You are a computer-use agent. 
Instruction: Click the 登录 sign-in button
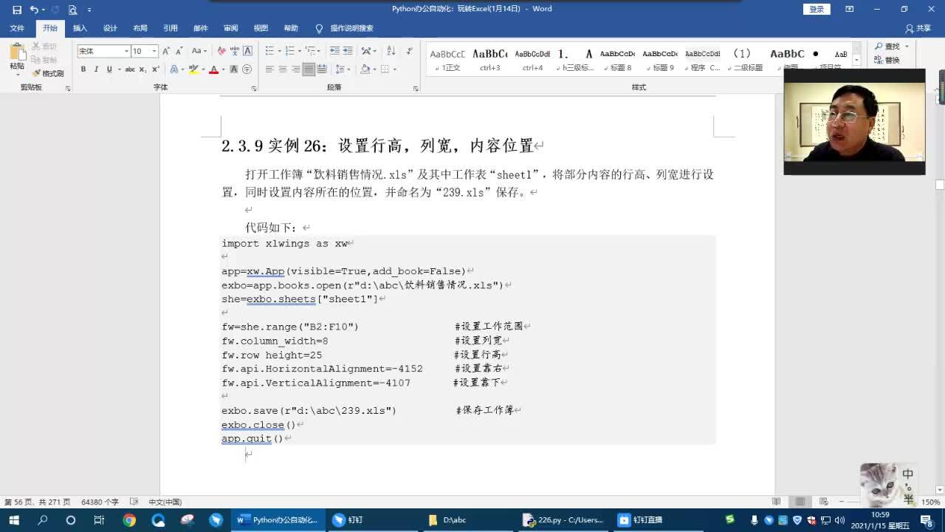pos(817,9)
